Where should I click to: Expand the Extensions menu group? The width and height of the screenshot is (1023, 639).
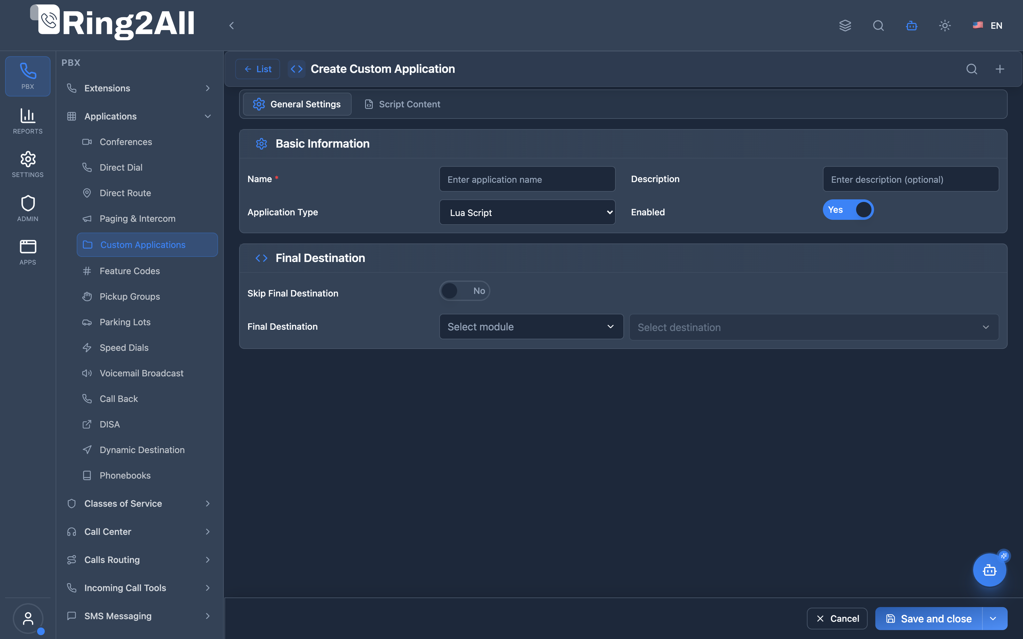139,88
